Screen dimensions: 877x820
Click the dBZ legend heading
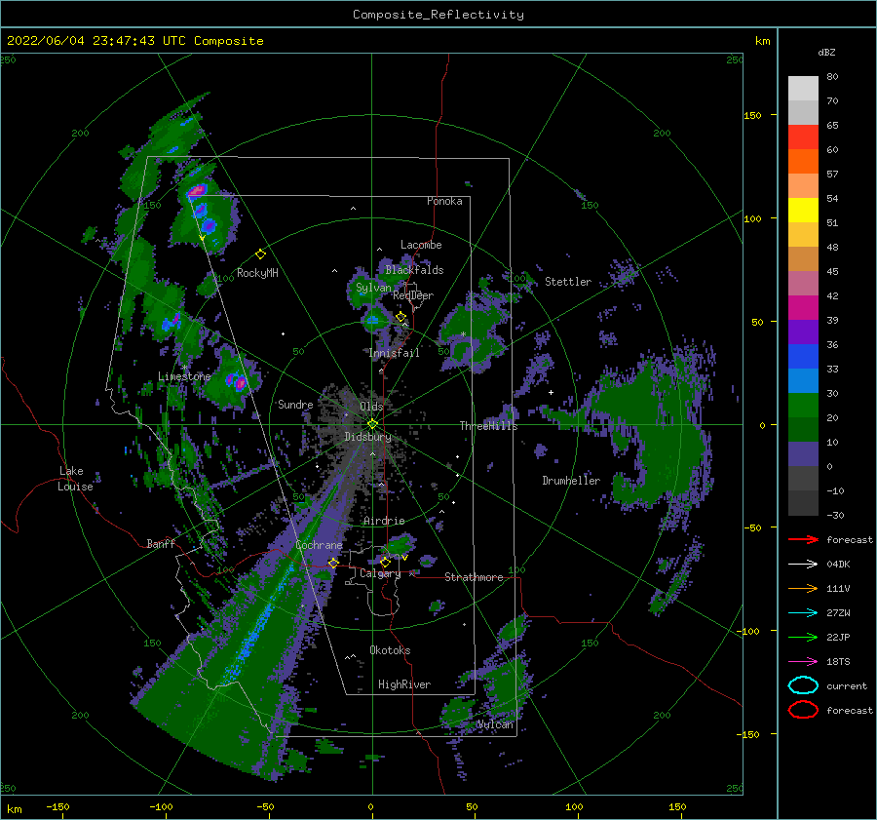click(x=826, y=53)
